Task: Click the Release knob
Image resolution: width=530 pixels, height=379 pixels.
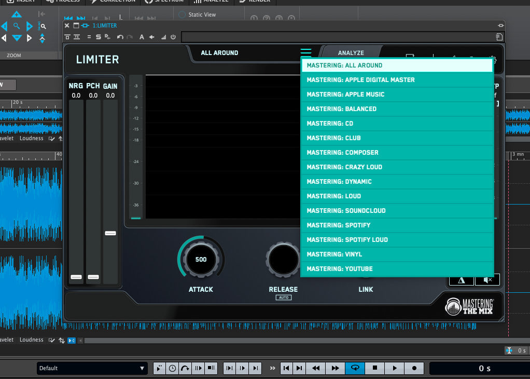Action: tap(283, 260)
